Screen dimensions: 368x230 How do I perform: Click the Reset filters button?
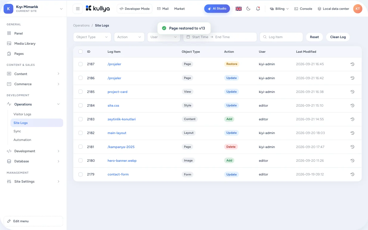point(315,37)
